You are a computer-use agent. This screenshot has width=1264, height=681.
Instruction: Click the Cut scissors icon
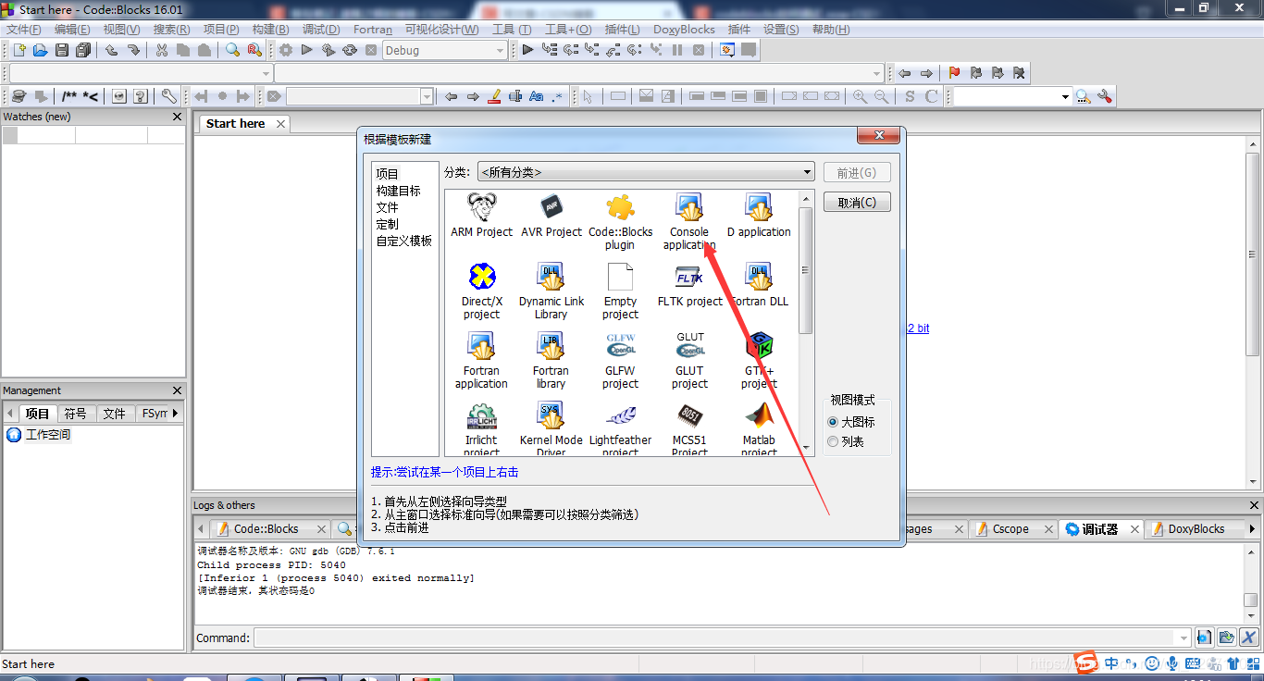coord(162,50)
